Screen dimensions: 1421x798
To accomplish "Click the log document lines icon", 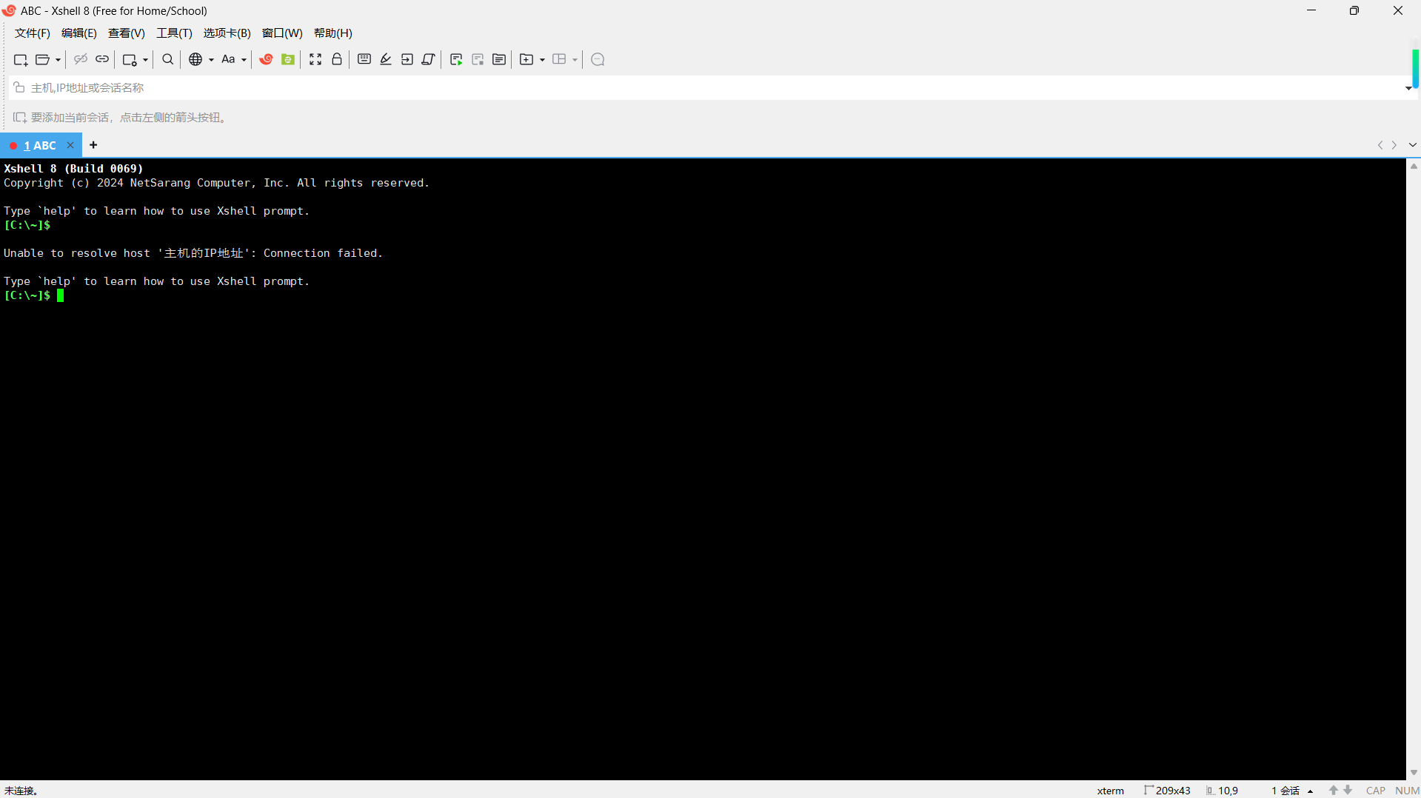I will pos(499,59).
